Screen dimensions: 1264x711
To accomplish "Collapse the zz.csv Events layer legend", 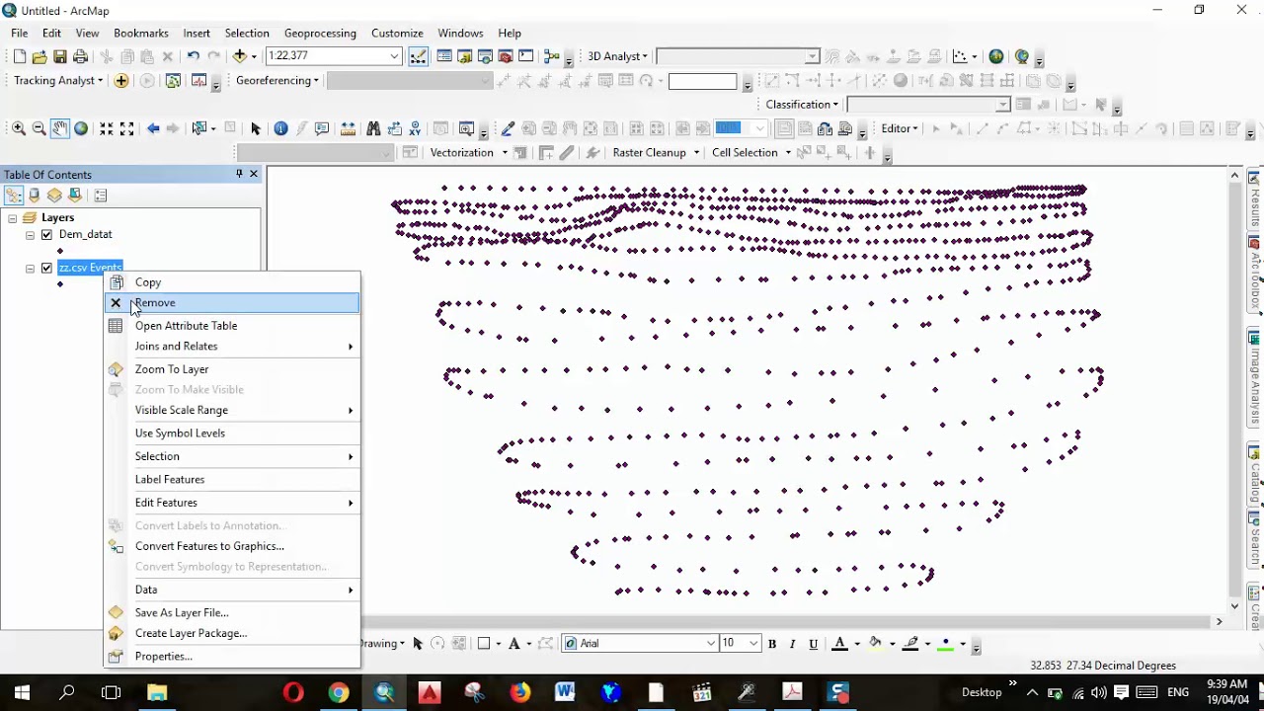I will [x=30, y=269].
